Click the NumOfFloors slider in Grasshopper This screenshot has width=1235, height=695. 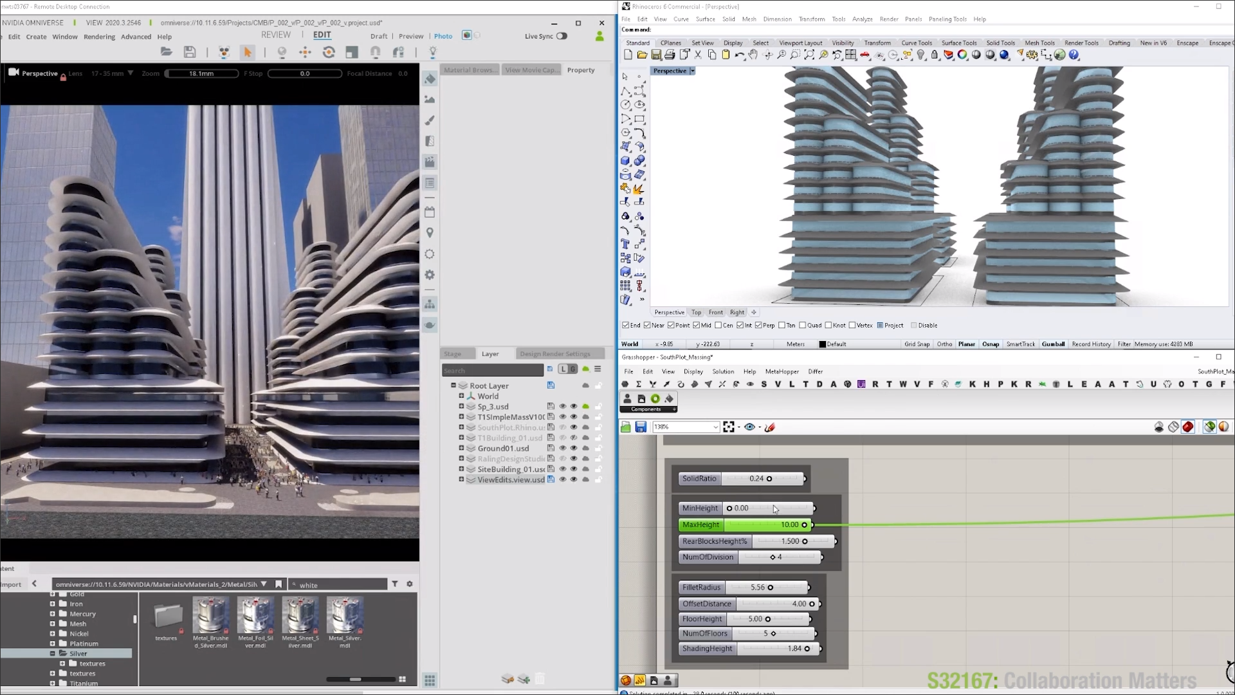click(746, 634)
